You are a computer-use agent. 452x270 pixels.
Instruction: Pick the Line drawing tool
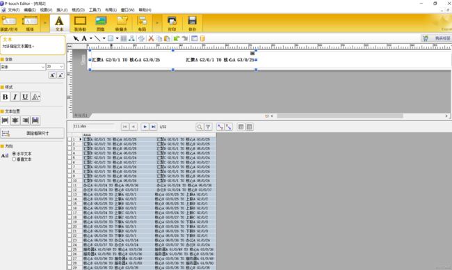[97, 38]
